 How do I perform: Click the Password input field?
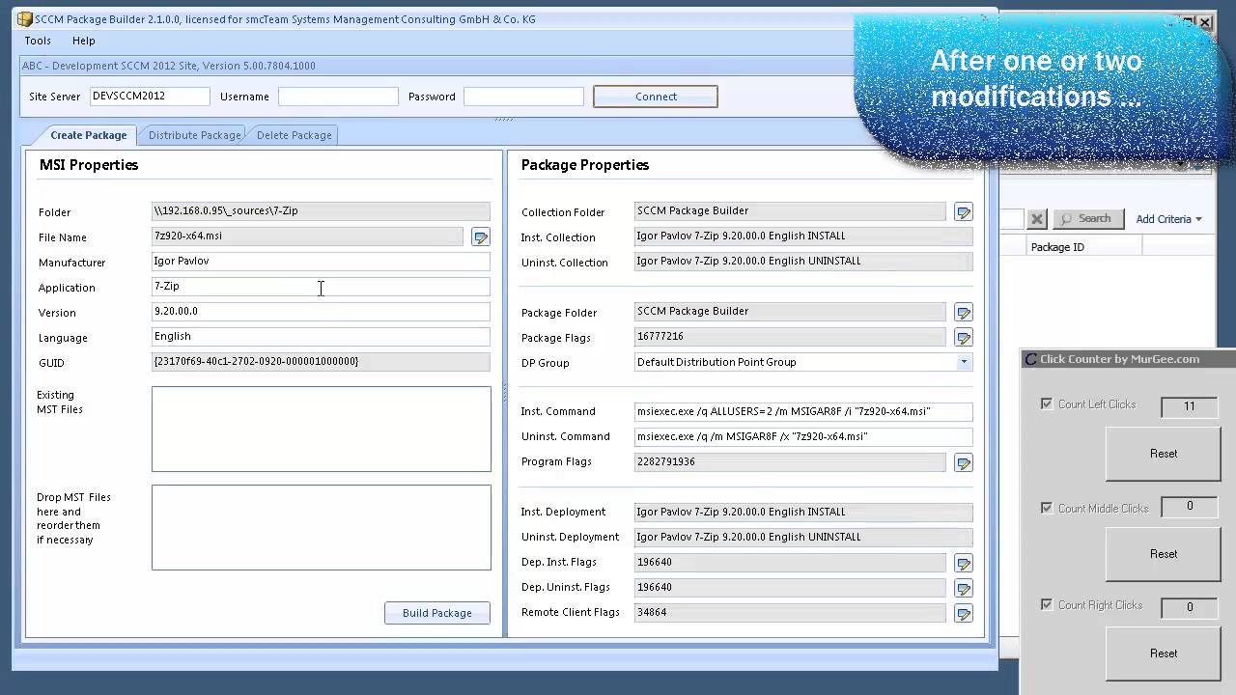pyautogui.click(x=523, y=97)
